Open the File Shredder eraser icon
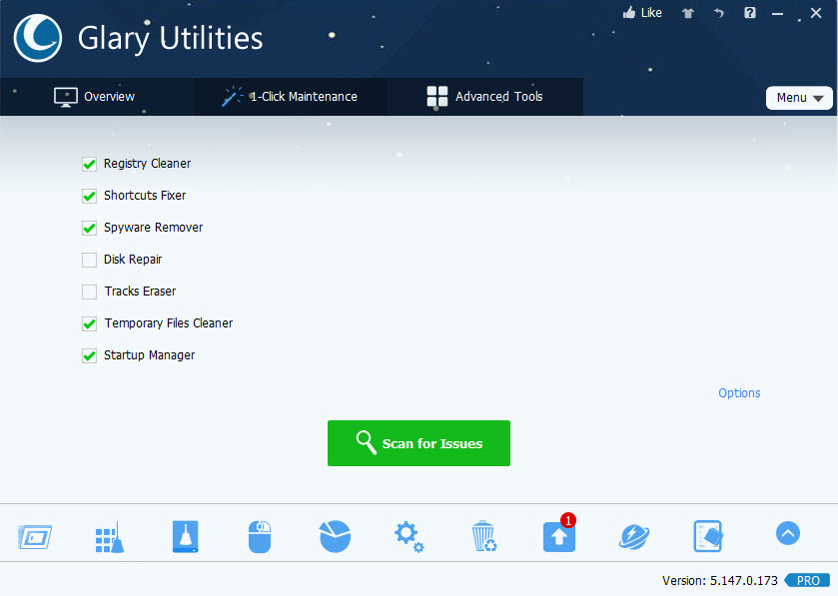Screen dimensions: 838x596 point(708,536)
